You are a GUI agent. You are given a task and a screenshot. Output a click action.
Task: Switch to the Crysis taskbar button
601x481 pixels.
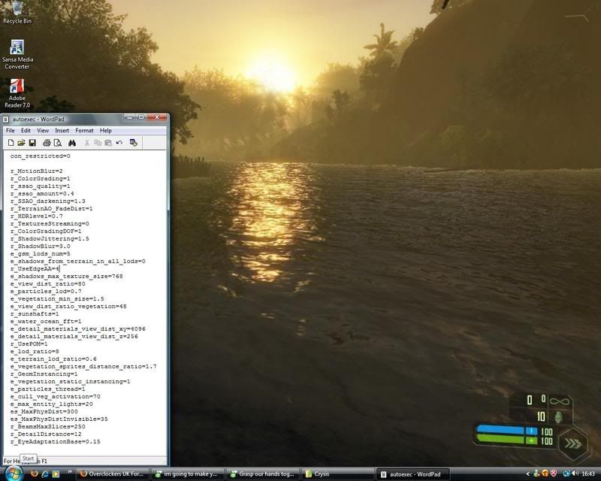[x=337, y=474]
